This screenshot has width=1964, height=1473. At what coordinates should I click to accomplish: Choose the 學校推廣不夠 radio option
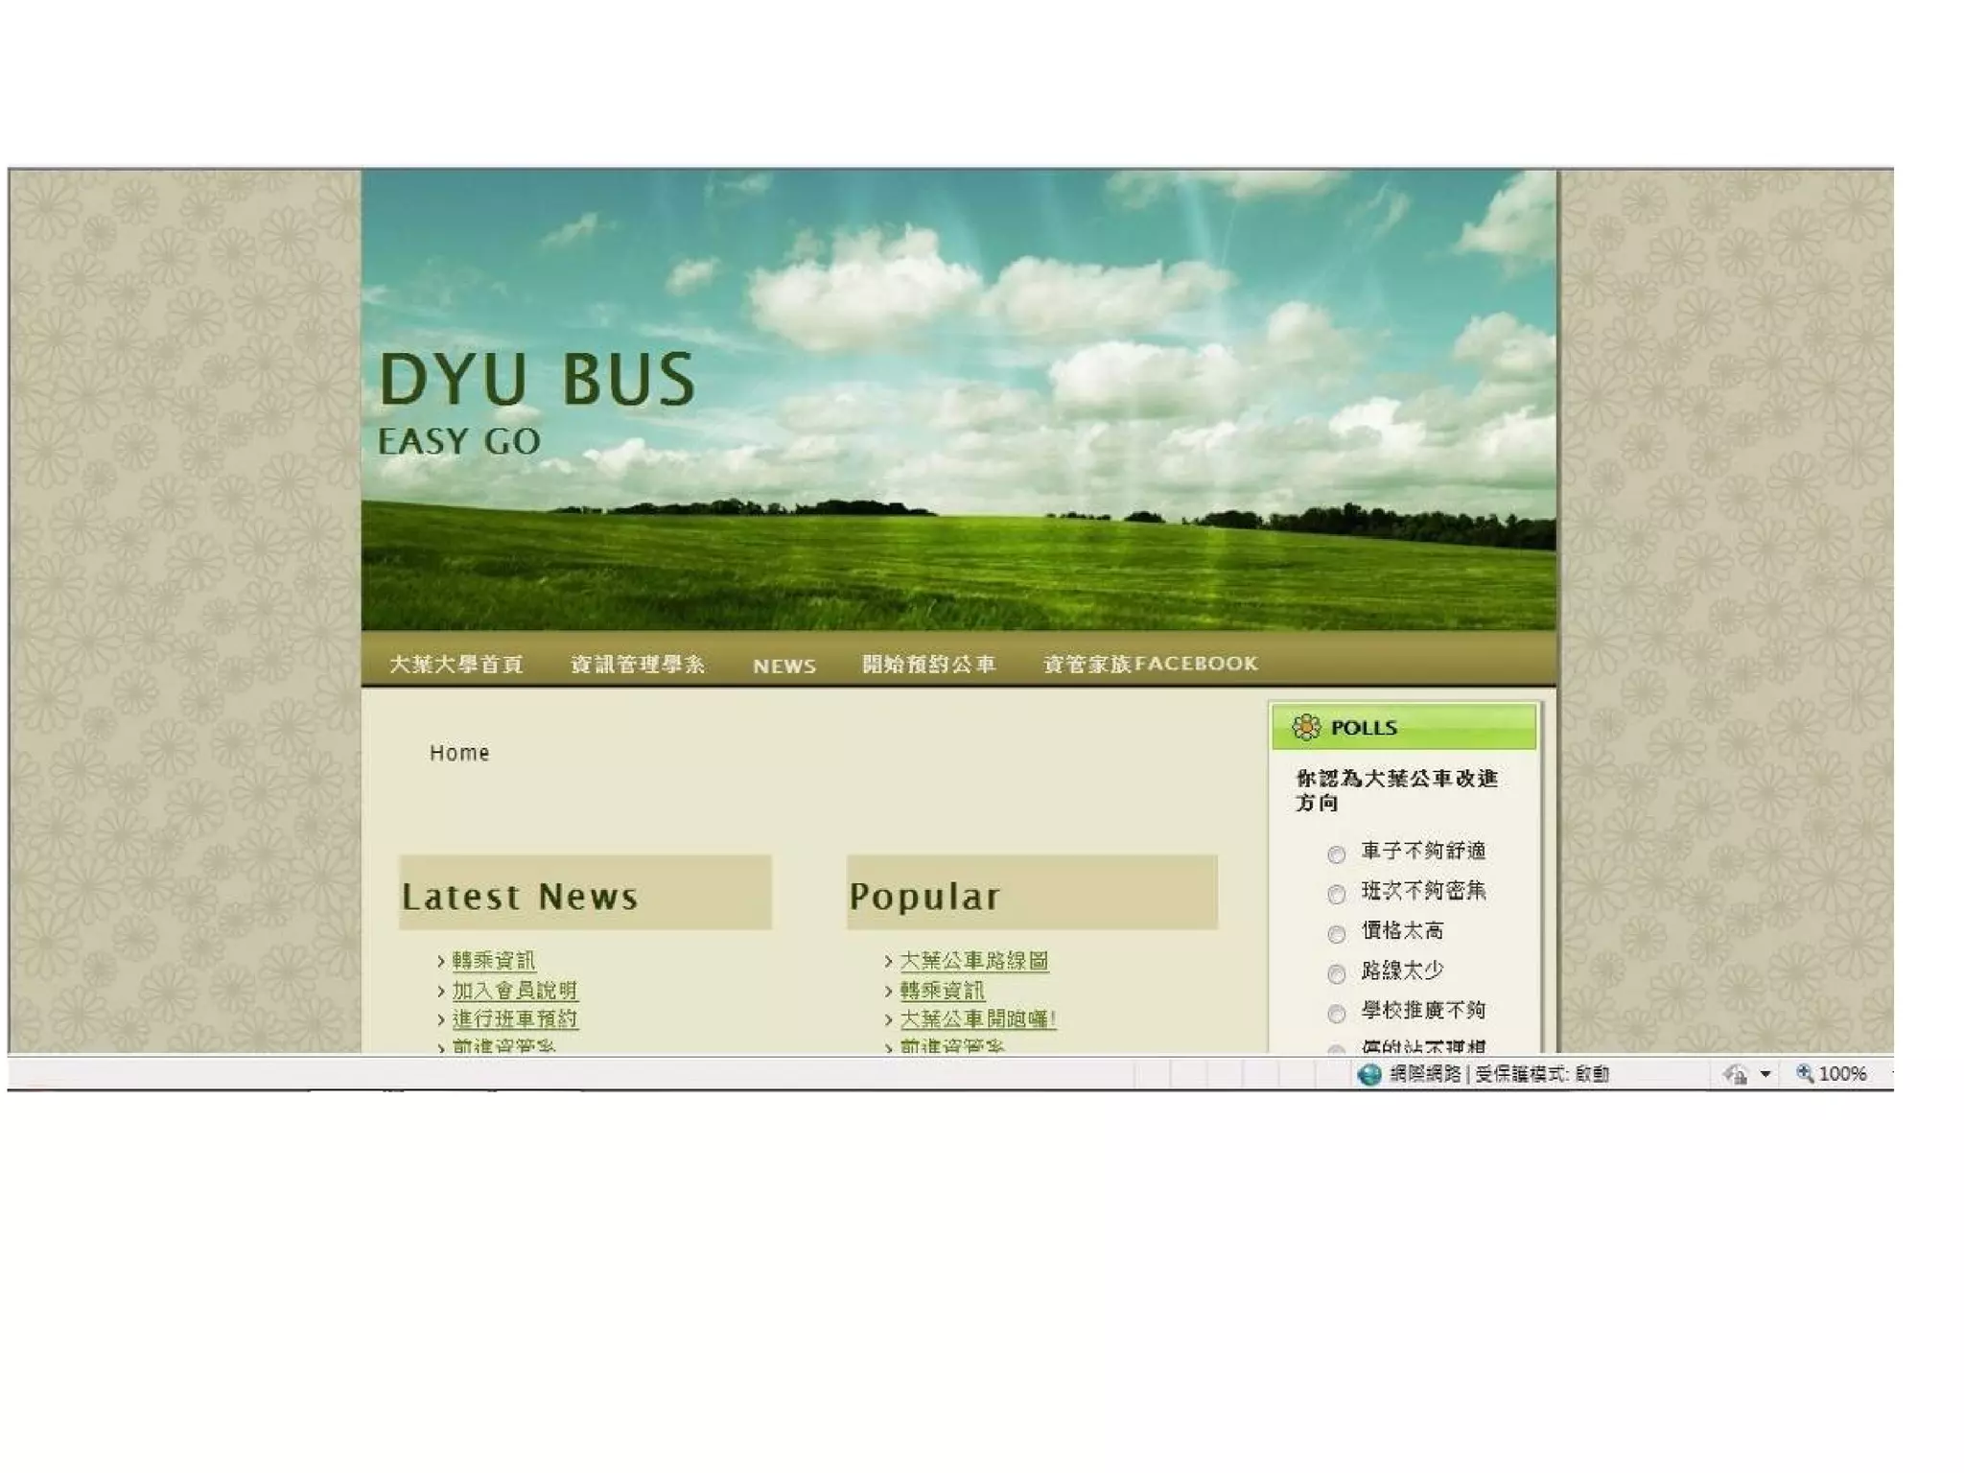click(1336, 1013)
